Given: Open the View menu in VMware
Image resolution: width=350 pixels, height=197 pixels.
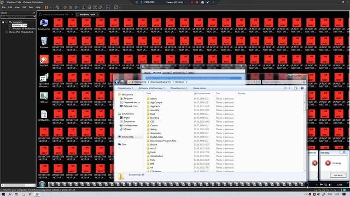Looking at the screenshot, I should [x=17, y=7].
